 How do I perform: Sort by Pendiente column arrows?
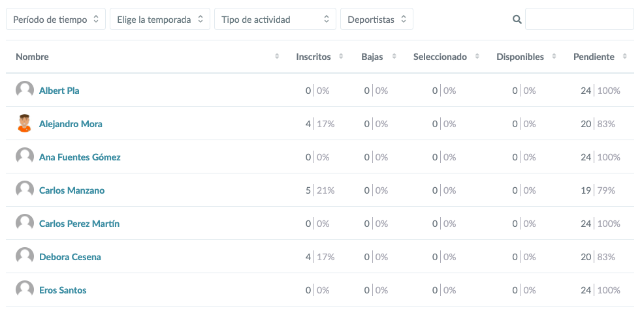click(x=624, y=57)
